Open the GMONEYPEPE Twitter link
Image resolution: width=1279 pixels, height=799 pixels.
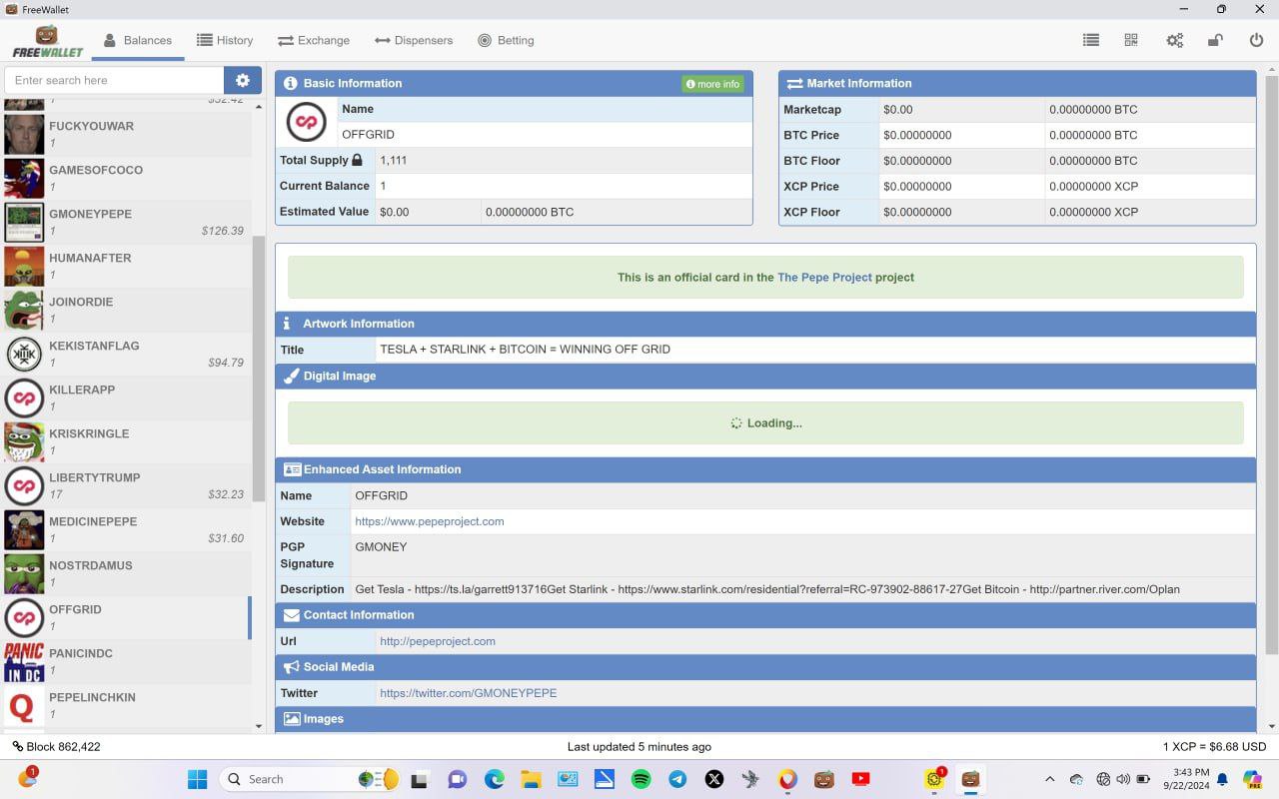(x=469, y=693)
